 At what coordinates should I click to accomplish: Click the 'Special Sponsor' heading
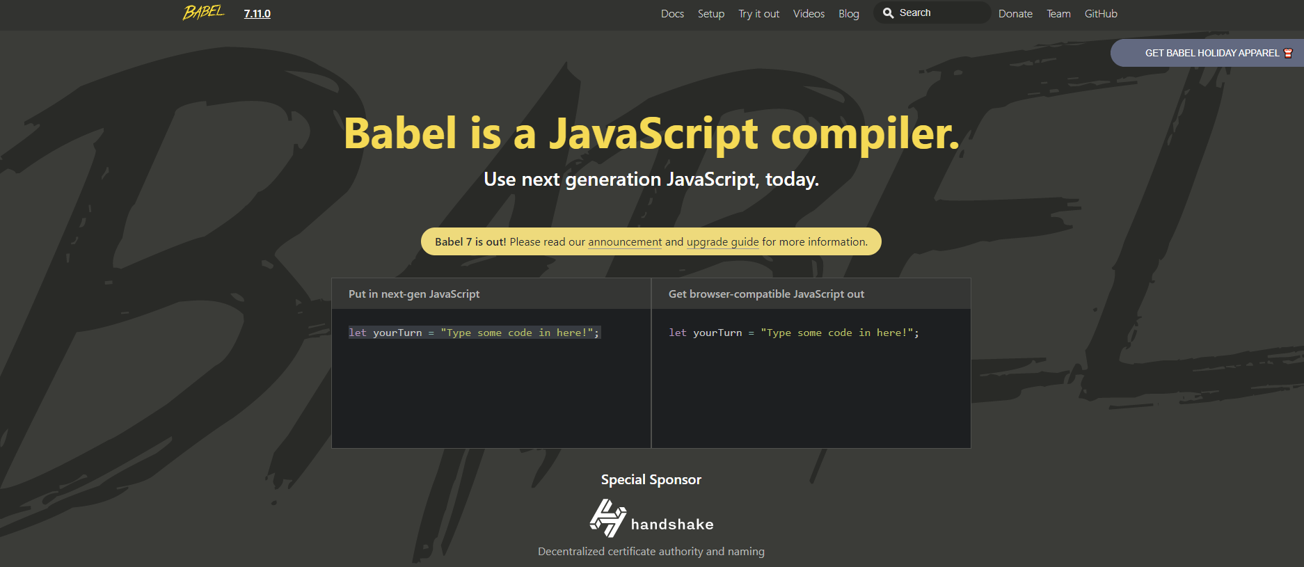point(651,479)
